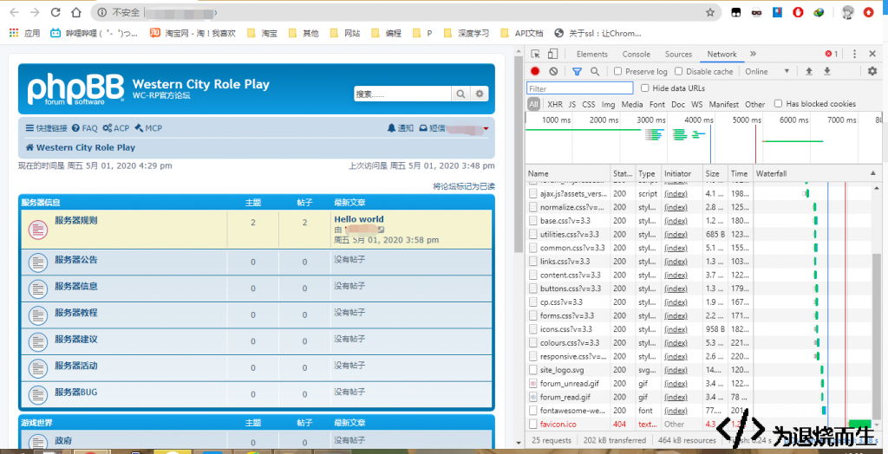
Task: Expand the user account dropdown arrow
Action: (x=486, y=129)
